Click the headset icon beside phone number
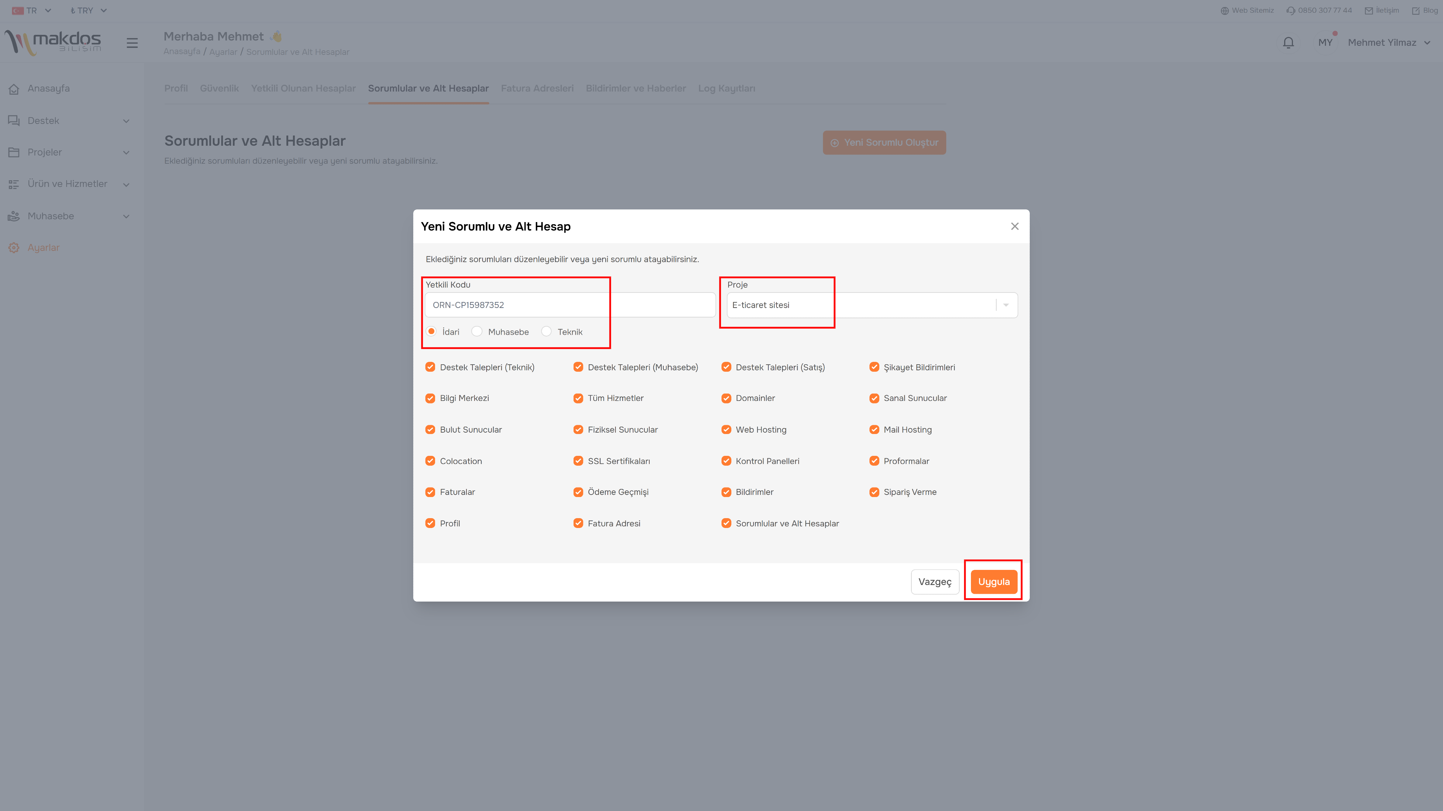Viewport: 1443px width, 811px height. tap(1291, 11)
